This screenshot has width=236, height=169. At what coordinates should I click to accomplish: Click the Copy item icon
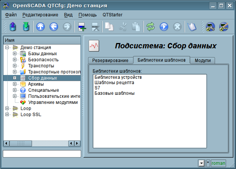tap(109, 27)
